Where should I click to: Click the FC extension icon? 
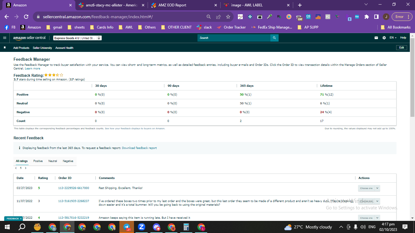tap(328, 17)
